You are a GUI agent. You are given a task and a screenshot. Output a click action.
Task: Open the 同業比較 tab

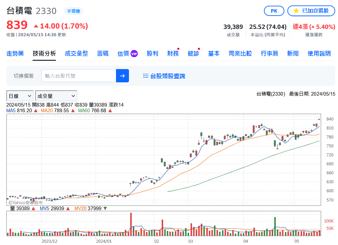tap(240, 53)
